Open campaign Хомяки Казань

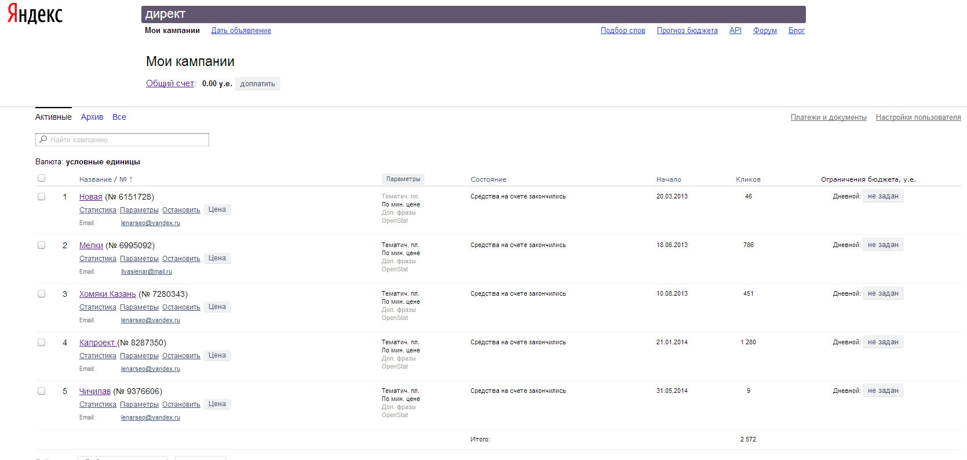coord(108,294)
